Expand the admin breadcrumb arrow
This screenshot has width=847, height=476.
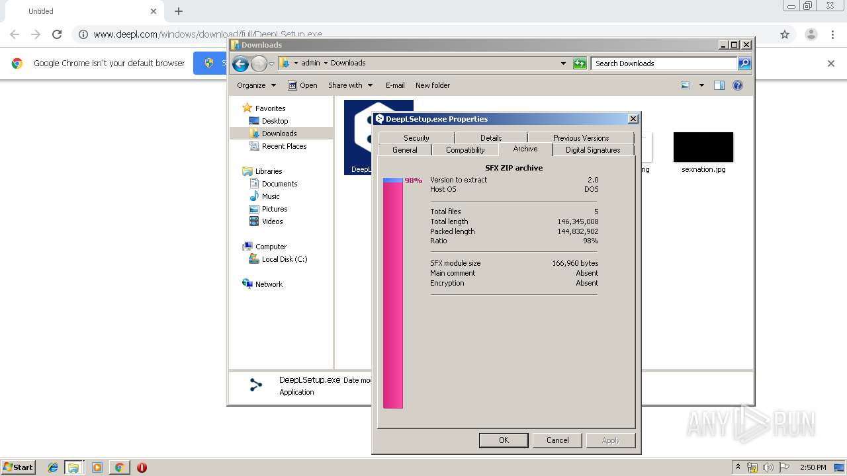(x=326, y=63)
